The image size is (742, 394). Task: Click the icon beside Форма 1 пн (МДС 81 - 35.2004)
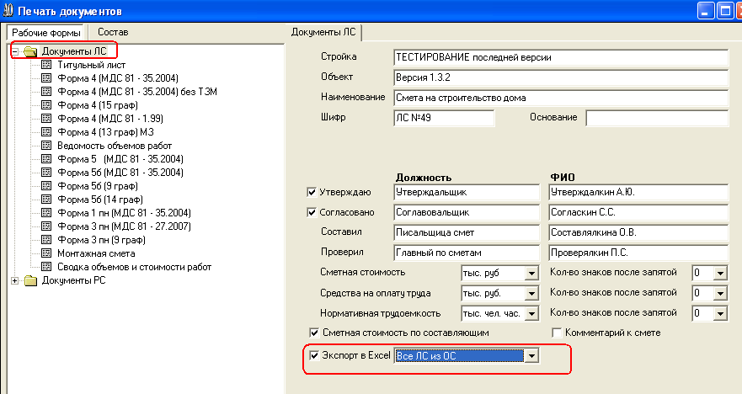46,213
